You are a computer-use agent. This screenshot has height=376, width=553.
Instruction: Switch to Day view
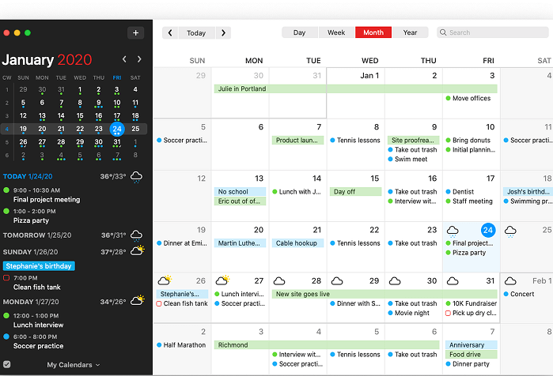point(299,32)
